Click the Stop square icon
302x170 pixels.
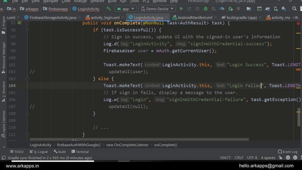coord(238,9)
